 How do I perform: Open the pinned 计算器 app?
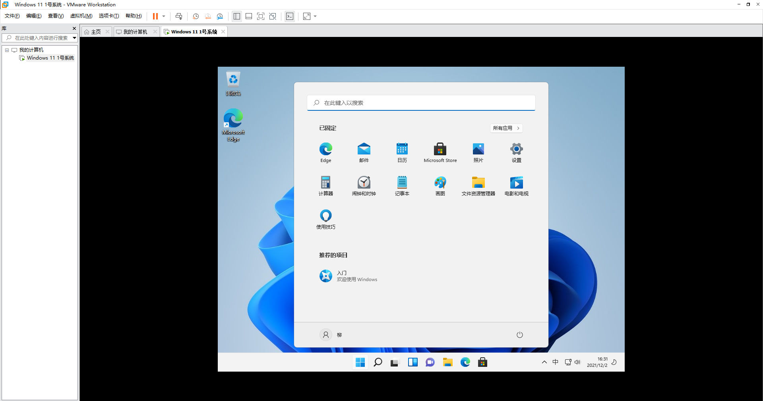326,186
